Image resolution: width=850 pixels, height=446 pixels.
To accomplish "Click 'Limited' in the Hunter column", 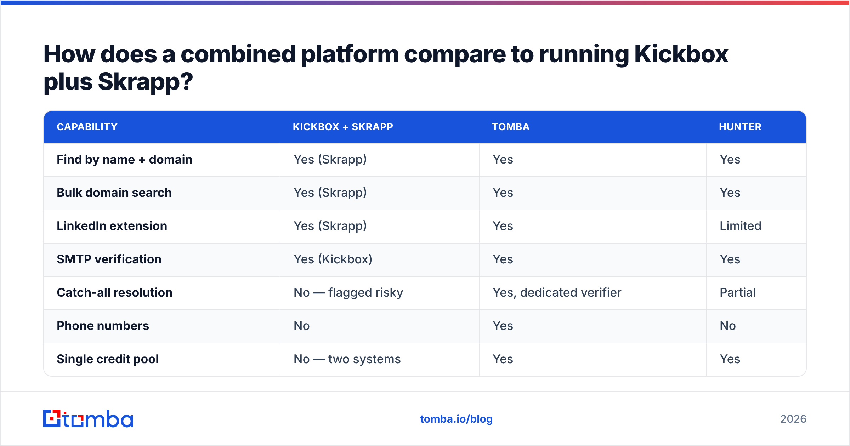I will (741, 226).
